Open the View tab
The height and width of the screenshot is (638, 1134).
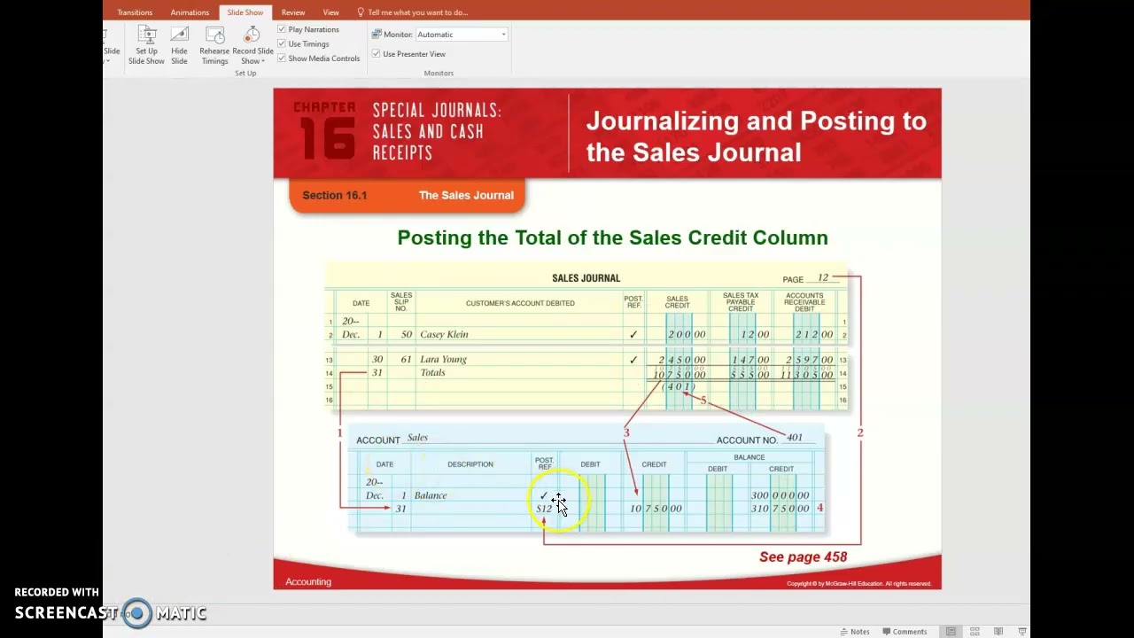(x=330, y=12)
